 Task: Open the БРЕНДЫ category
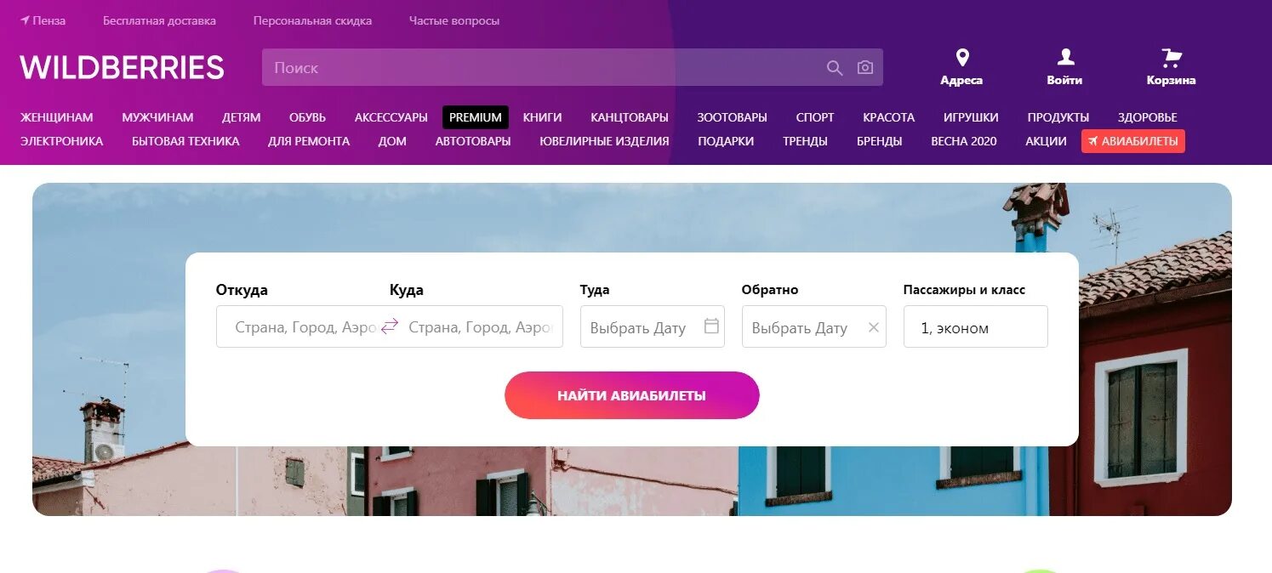[x=879, y=141]
